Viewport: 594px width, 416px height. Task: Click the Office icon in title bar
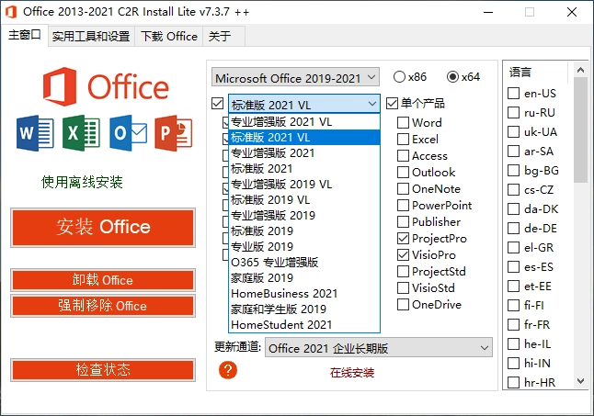[x=11, y=12]
